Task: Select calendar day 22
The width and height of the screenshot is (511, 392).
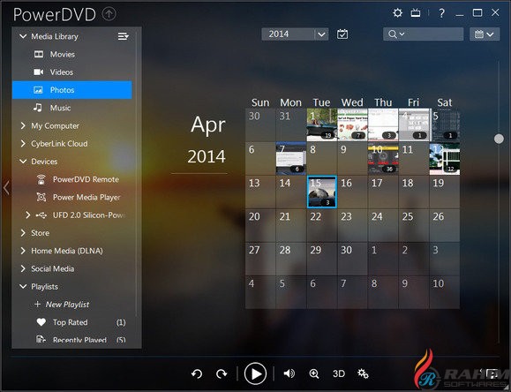Action: [321, 225]
